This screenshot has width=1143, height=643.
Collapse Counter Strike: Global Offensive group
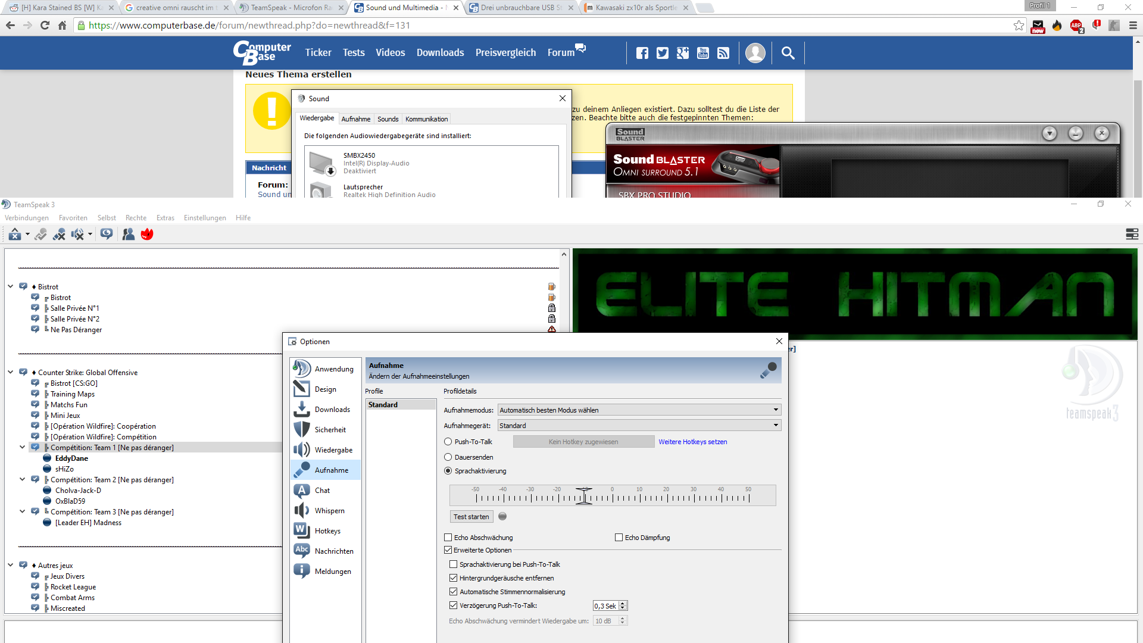(x=11, y=372)
